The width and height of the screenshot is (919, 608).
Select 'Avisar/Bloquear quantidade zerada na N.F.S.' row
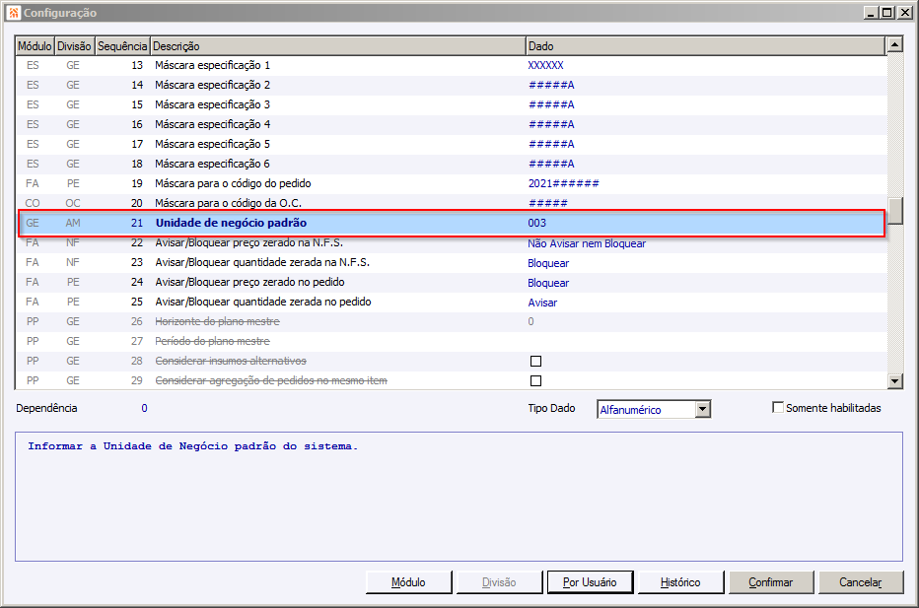pos(450,262)
